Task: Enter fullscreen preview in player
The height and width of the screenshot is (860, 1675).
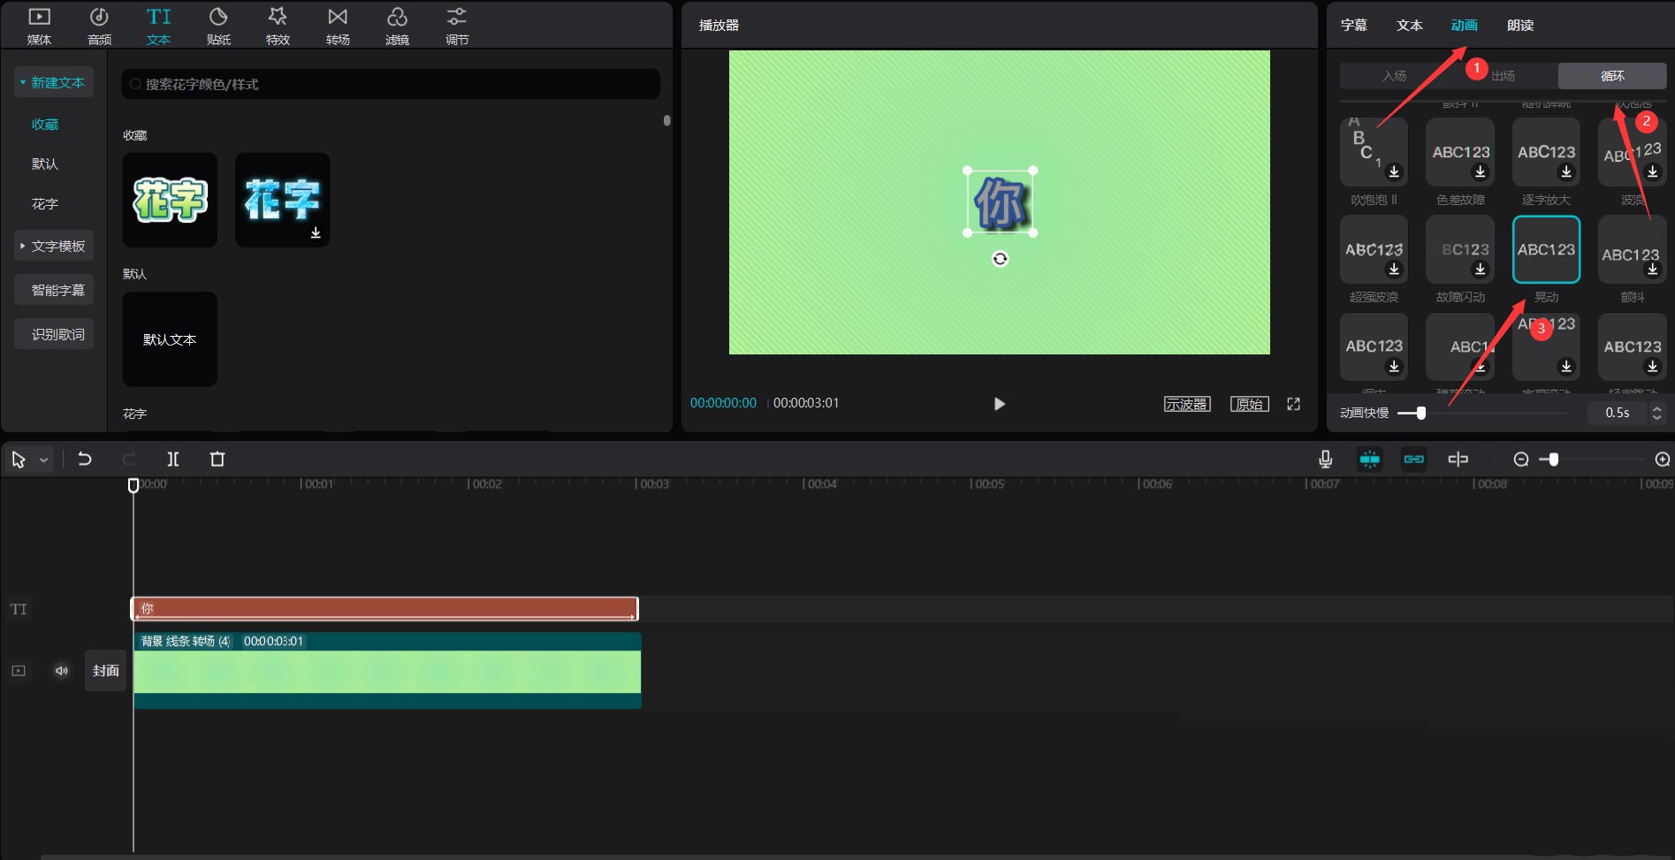Action: coord(1293,404)
